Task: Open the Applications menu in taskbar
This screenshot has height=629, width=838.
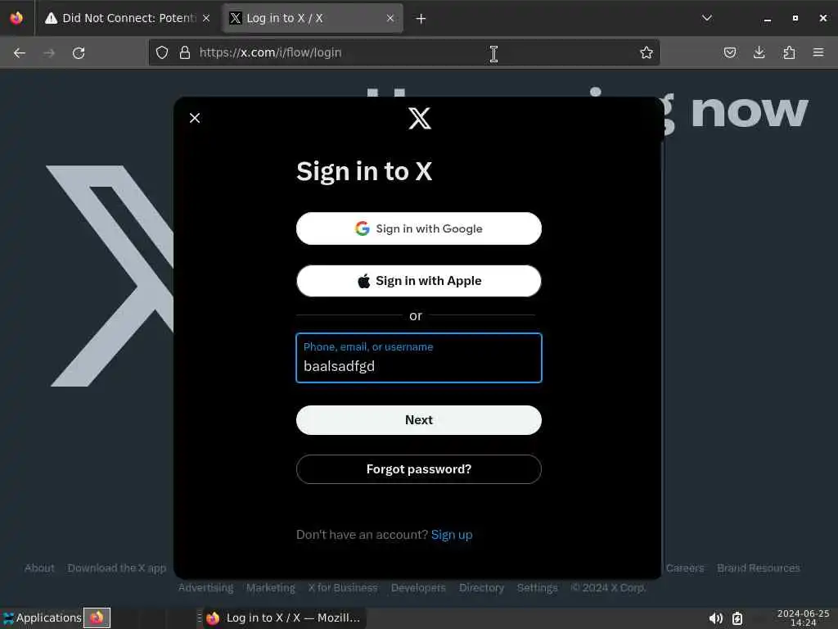Action: pos(42,618)
